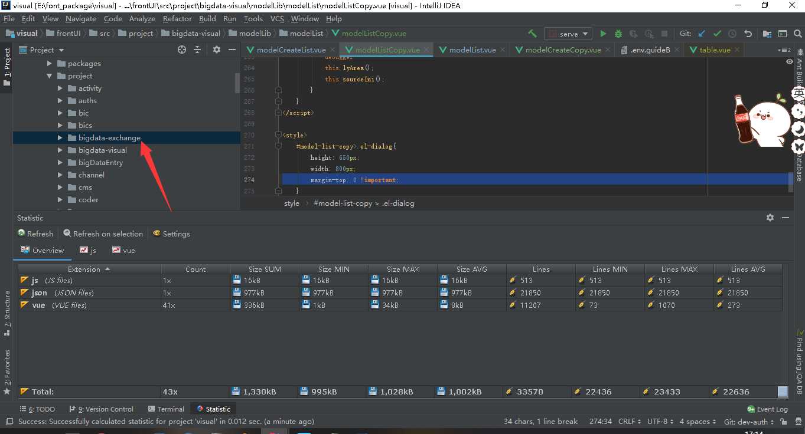The width and height of the screenshot is (805, 434).
Task: Click the Build project hammer icon
Action: pyautogui.click(x=533, y=34)
